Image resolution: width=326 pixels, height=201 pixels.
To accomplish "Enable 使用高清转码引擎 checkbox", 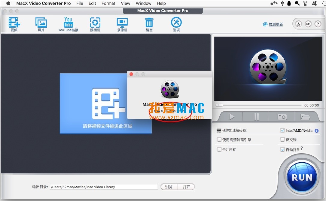I will [x=219, y=139].
